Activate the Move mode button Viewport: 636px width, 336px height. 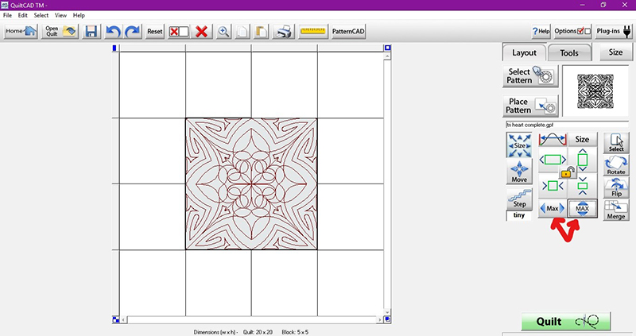point(519,173)
